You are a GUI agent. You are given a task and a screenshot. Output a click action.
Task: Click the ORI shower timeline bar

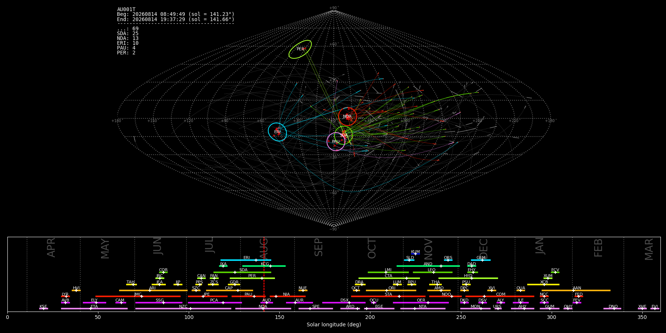(x=391, y=290)
